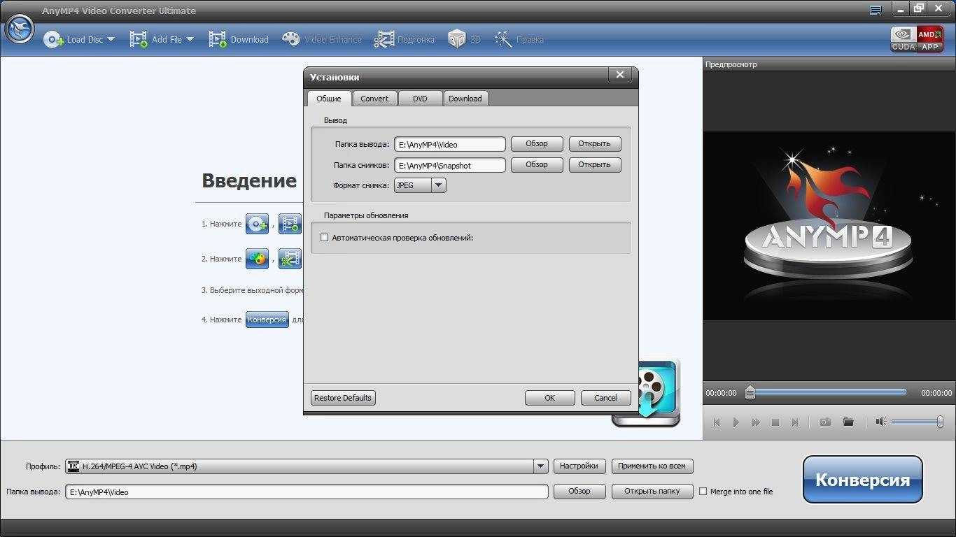Click the stop button in preview
956x537 pixels.
pos(775,422)
